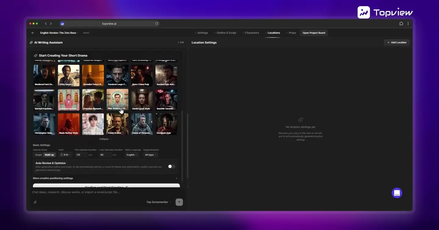Reload the page using the refresh icon
The height and width of the screenshot is (230, 439).
click(x=157, y=23)
